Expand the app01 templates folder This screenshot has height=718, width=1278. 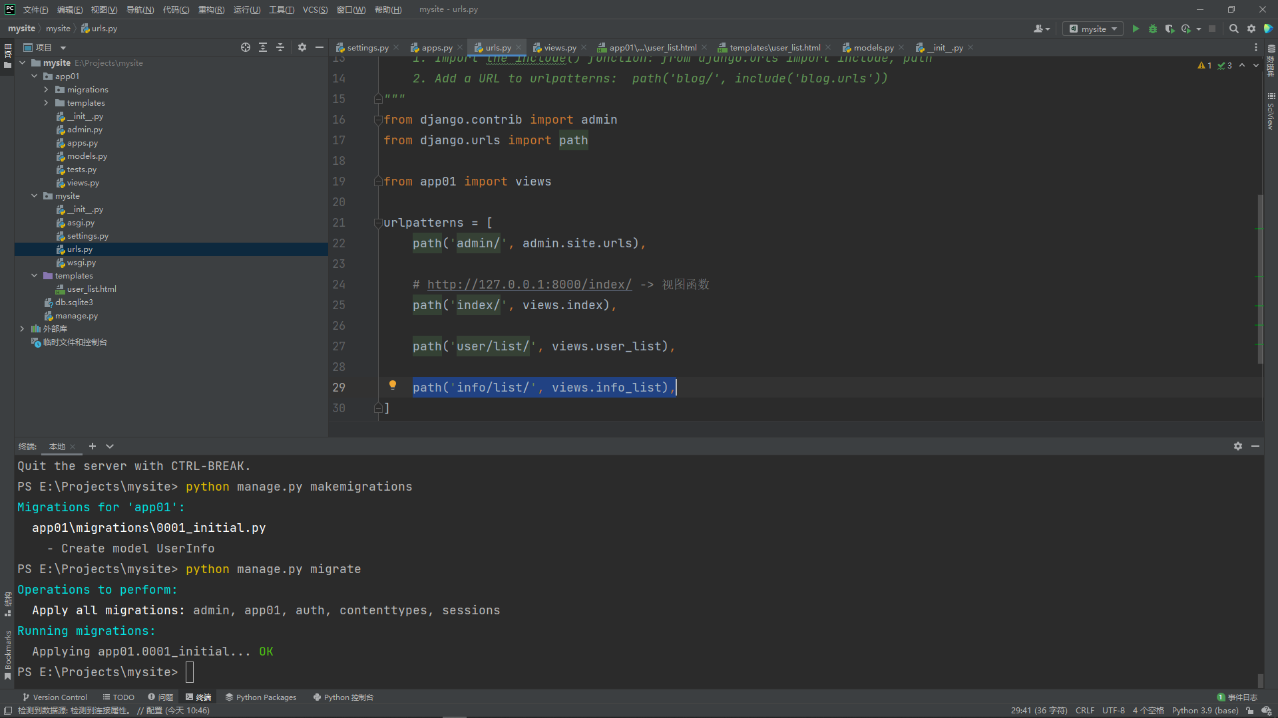tap(46, 103)
